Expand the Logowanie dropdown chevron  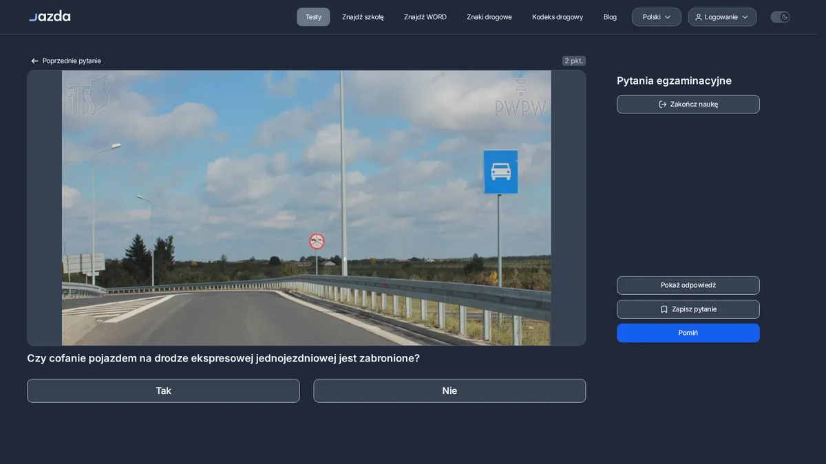coord(745,17)
